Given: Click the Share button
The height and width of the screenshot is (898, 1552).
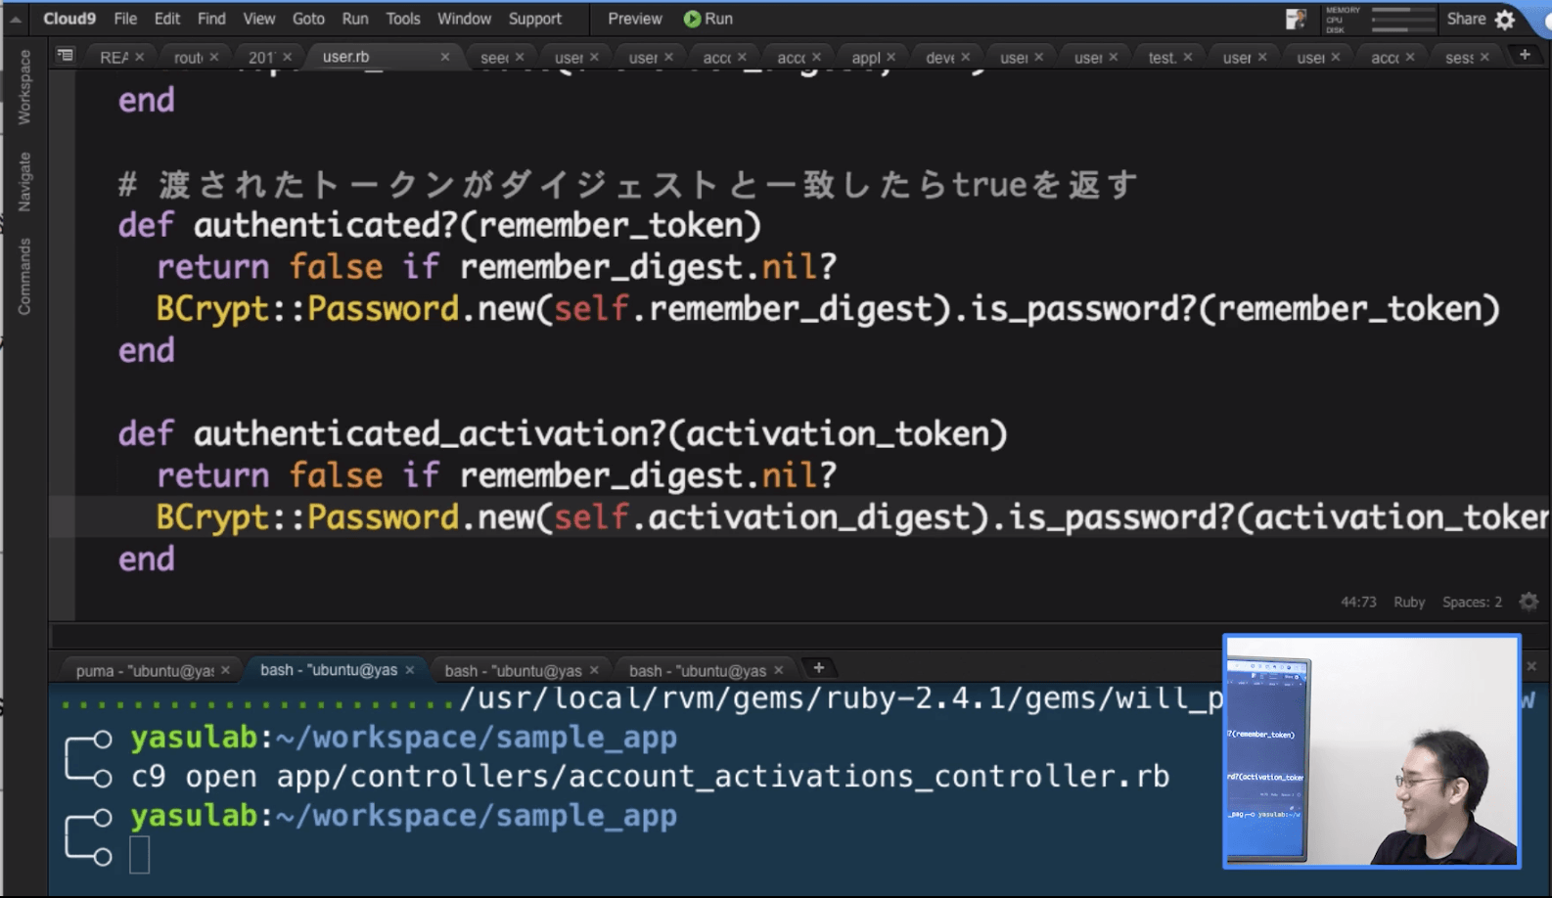Looking at the screenshot, I should click(x=1466, y=19).
